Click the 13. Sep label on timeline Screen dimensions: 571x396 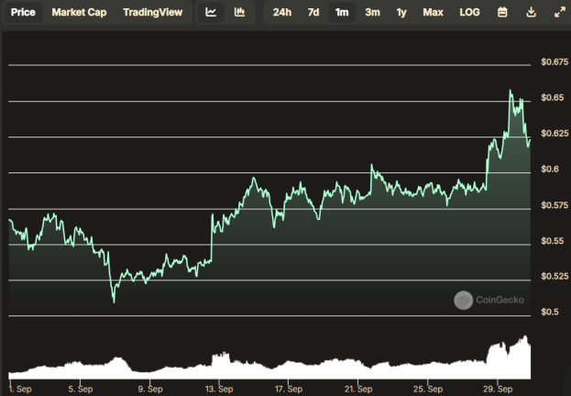coord(219,389)
